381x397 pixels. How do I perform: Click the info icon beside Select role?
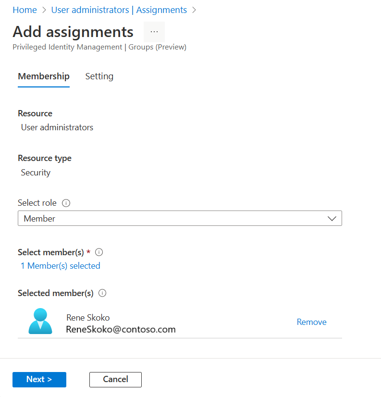(66, 203)
